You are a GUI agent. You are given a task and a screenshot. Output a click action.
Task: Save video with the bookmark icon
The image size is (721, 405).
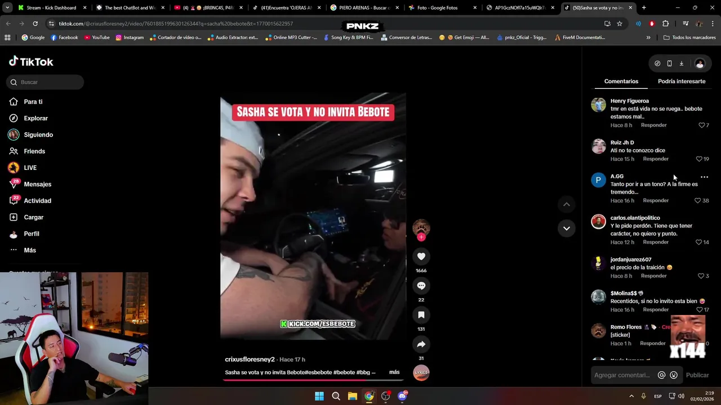tap(421, 315)
